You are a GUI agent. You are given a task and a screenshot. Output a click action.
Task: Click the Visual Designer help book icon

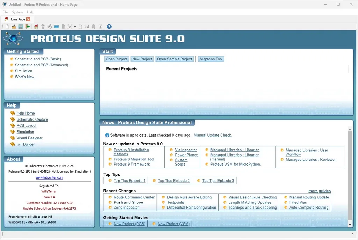tap(13, 138)
